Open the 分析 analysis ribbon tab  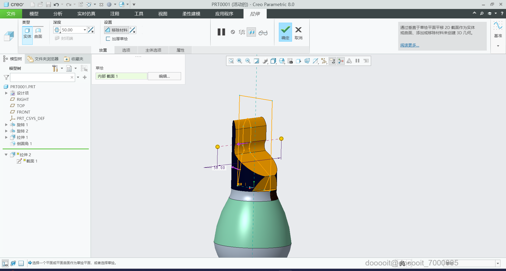click(x=58, y=14)
